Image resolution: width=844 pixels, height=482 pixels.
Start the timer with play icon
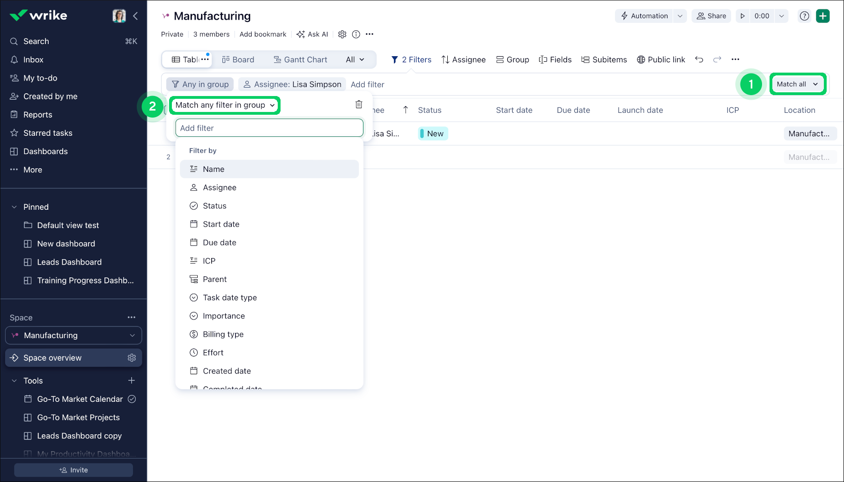coord(742,16)
